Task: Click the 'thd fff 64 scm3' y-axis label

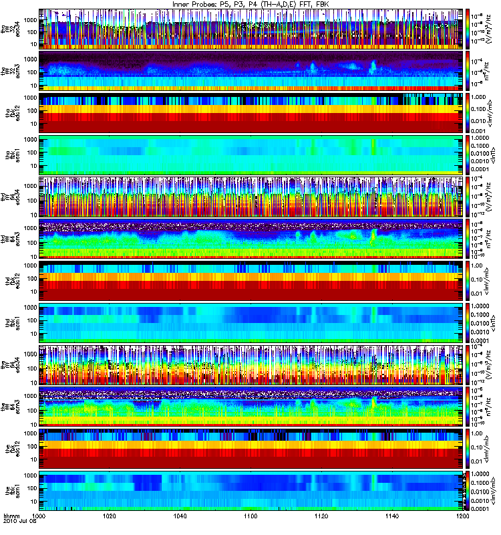Action: (11, 239)
